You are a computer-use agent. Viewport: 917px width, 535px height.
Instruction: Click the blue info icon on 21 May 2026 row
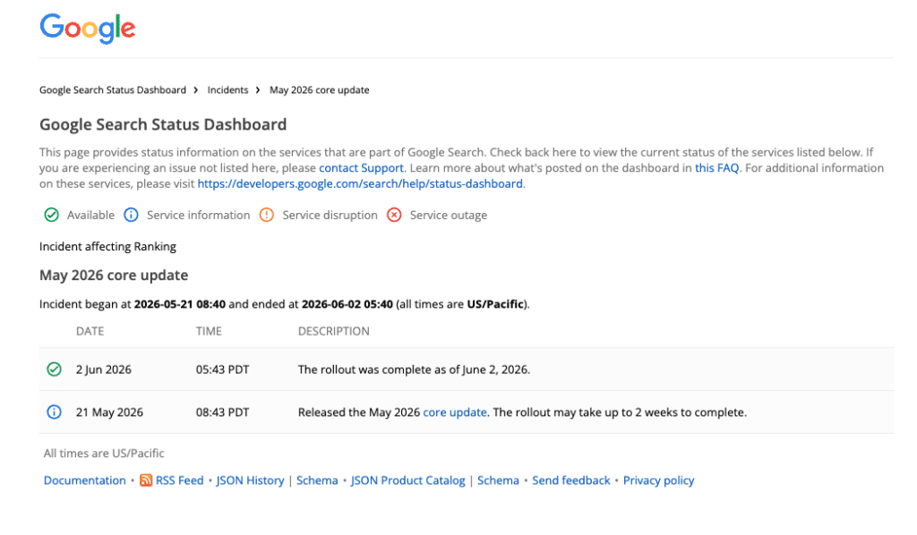tap(54, 412)
